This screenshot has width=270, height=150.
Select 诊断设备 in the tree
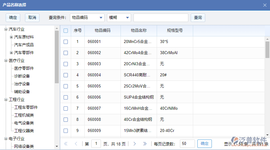tap(22, 76)
